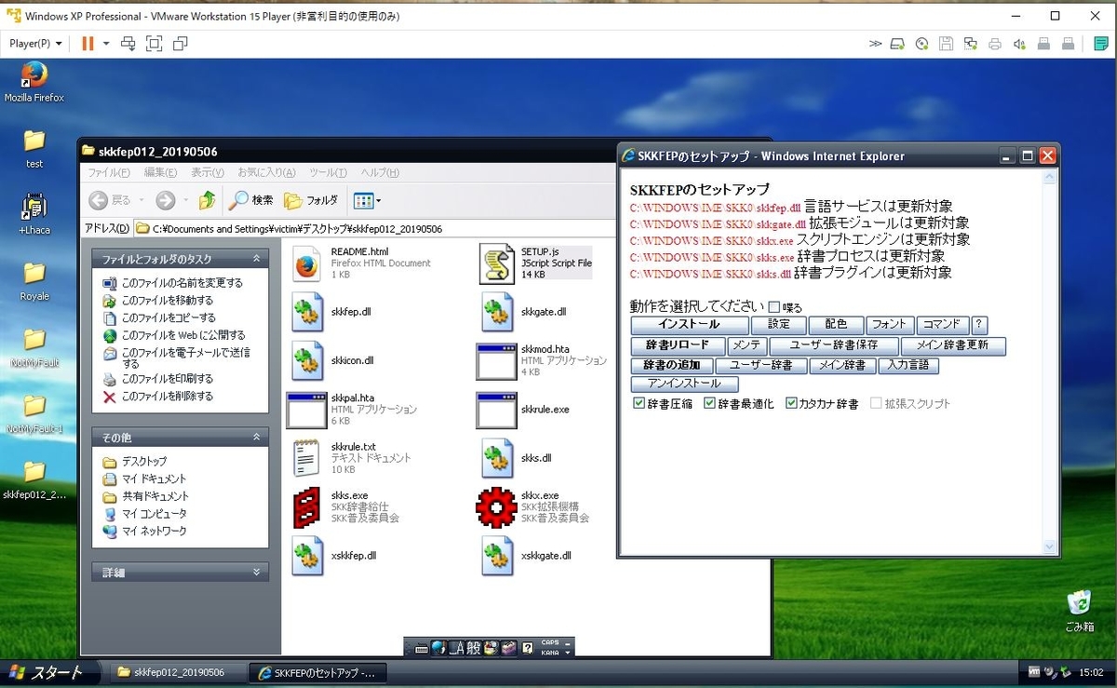Open ツール(T) menu in Explorer
This screenshot has height=688, width=1117.
328,172
